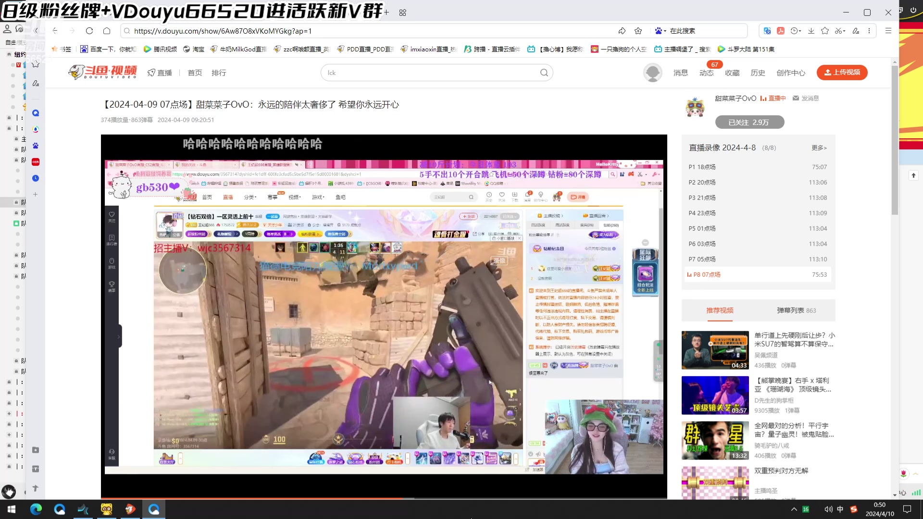Open favorites star in extension toolbar
Image resolution: width=923 pixels, height=519 pixels.
click(825, 31)
